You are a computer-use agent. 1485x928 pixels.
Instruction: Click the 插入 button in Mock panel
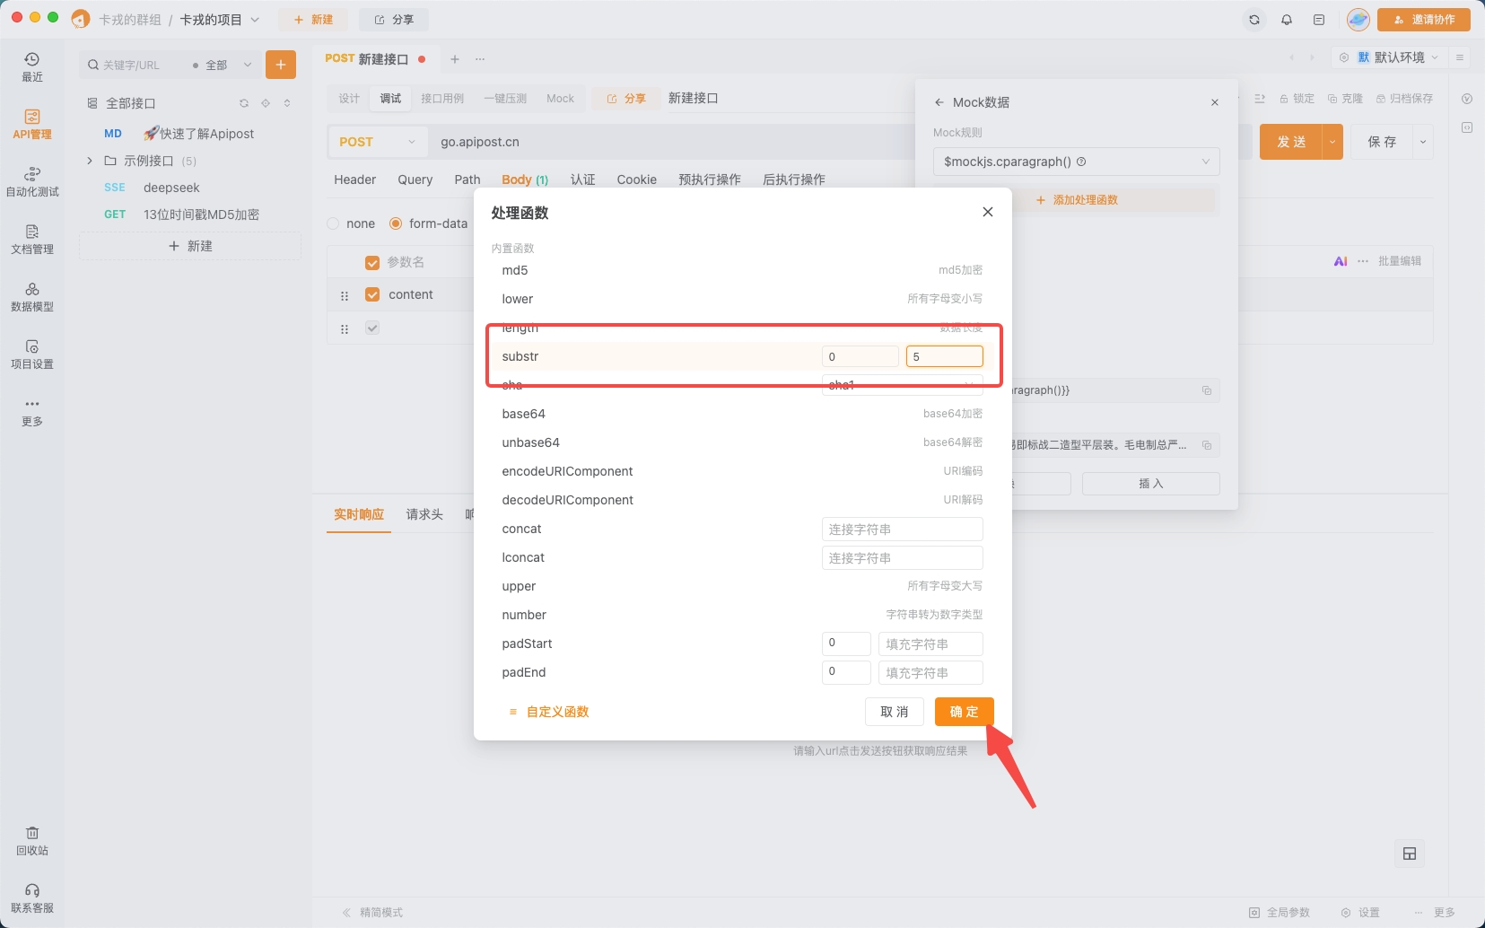pos(1151,484)
